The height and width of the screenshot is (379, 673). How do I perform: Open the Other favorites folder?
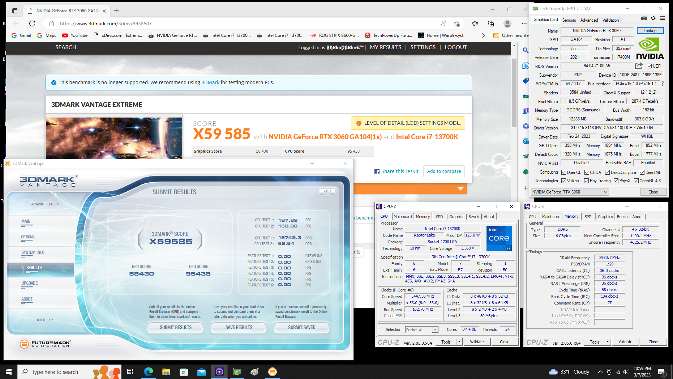tap(511, 35)
